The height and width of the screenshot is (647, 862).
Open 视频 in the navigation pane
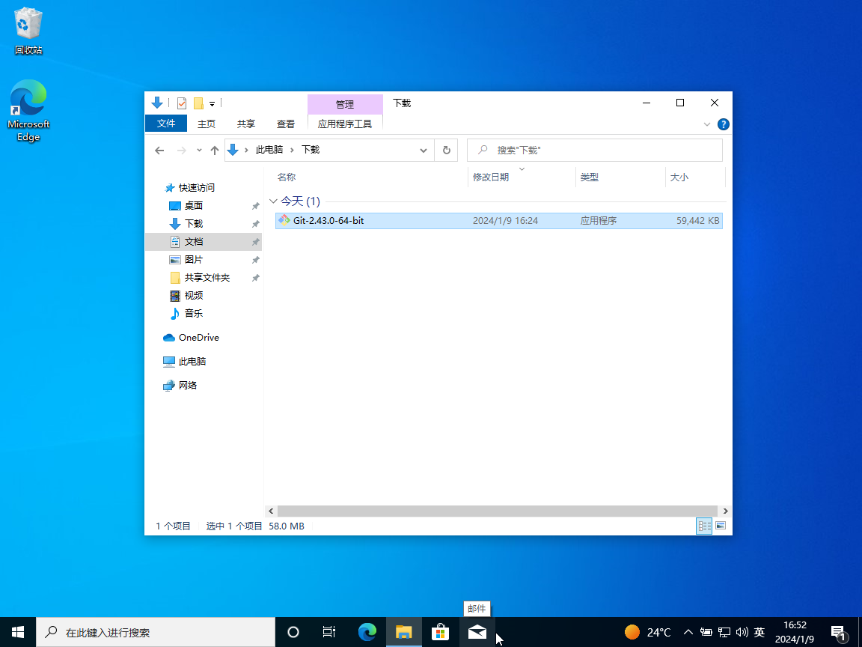194,296
